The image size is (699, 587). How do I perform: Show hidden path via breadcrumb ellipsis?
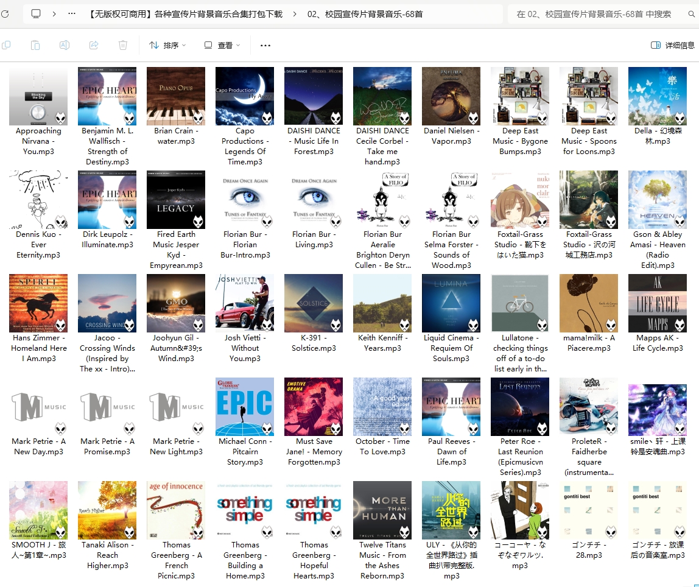[72, 13]
